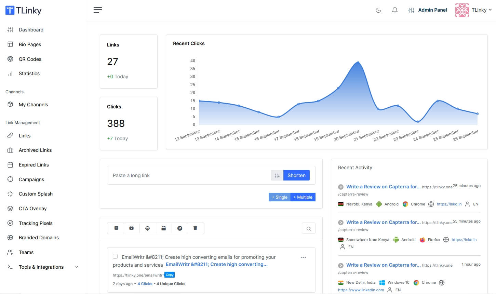Open the Dashboard menu item
The height and width of the screenshot is (294, 496).
[31, 30]
